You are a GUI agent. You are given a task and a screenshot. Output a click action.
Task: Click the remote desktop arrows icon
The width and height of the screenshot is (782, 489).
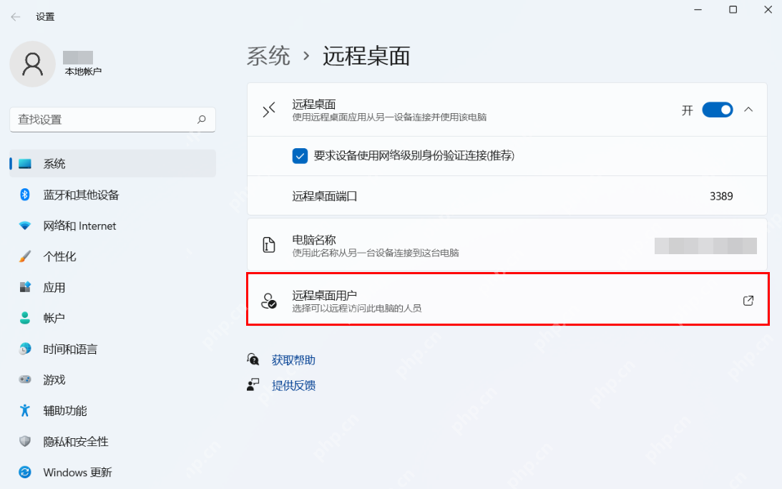[269, 110]
